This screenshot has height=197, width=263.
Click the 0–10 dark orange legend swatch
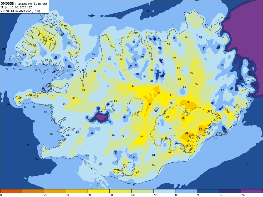coord(11,191)
